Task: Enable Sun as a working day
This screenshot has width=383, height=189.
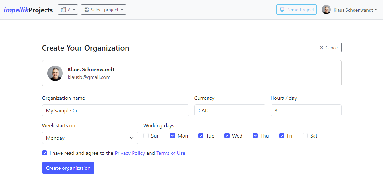Action: tap(146, 136)
